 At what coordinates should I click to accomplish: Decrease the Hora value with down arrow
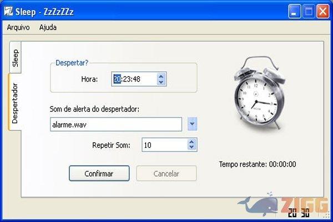click(x=161, y=82)
